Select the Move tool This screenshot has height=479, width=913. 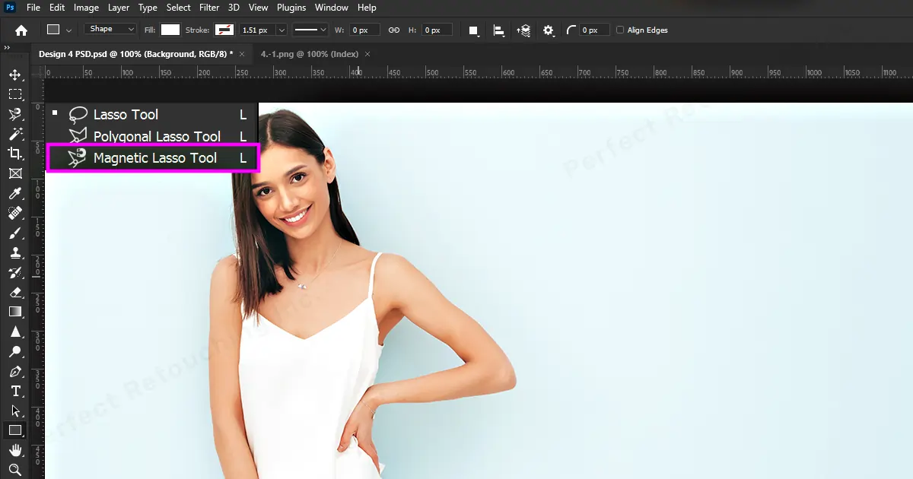coord(14,75)
